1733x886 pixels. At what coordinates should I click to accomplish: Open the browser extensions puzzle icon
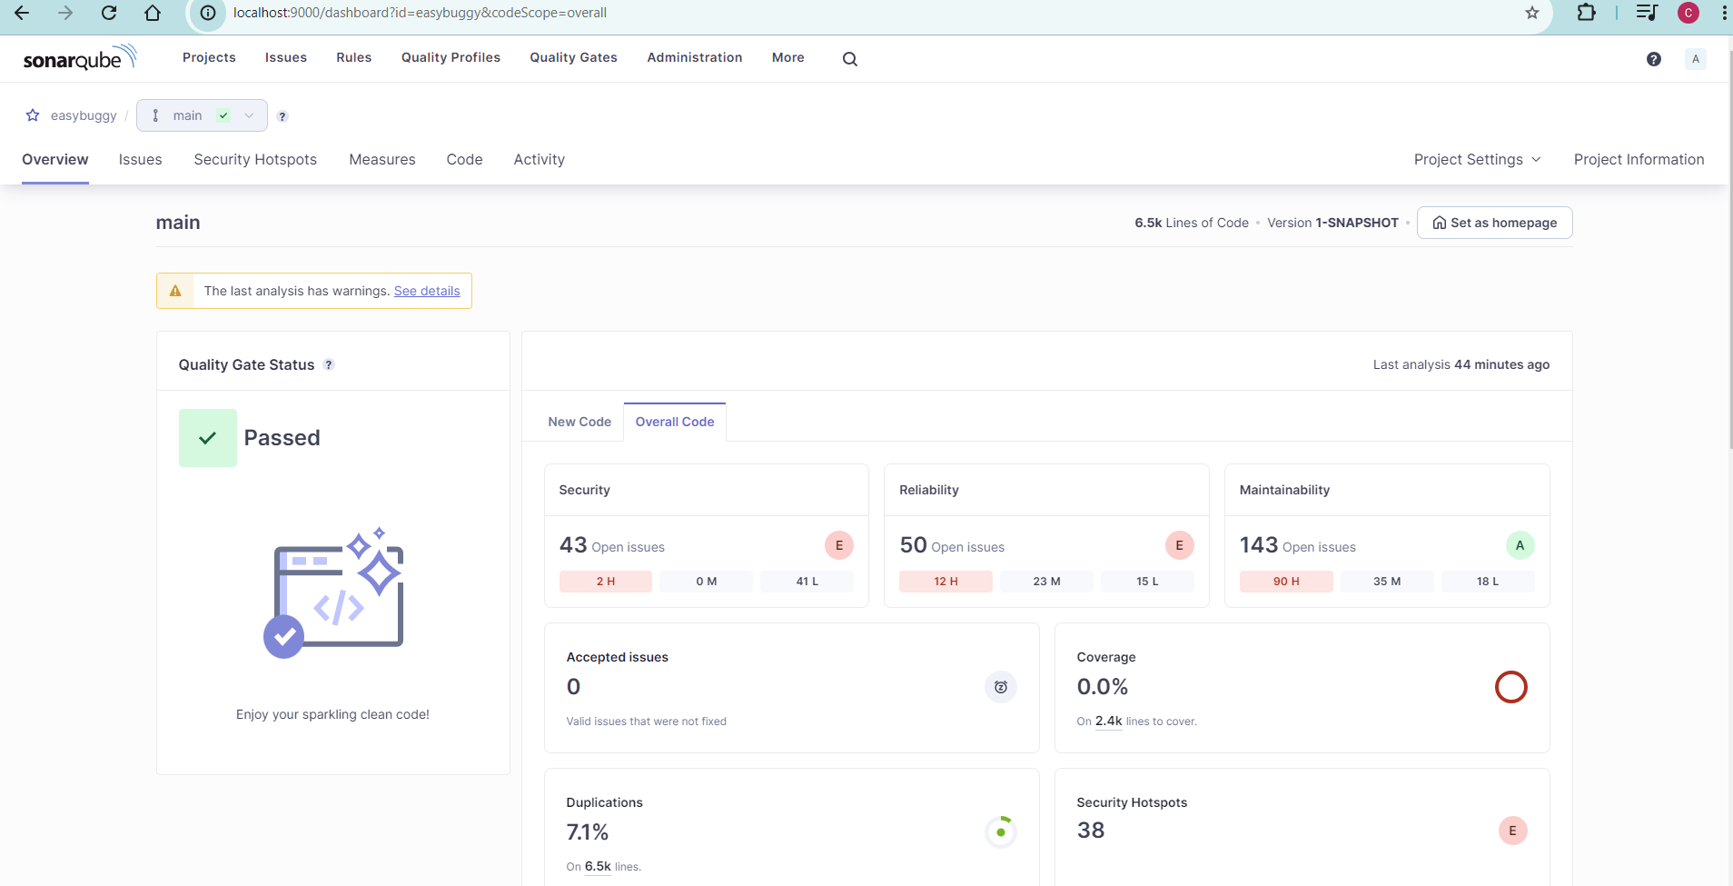click(1586, 13)
